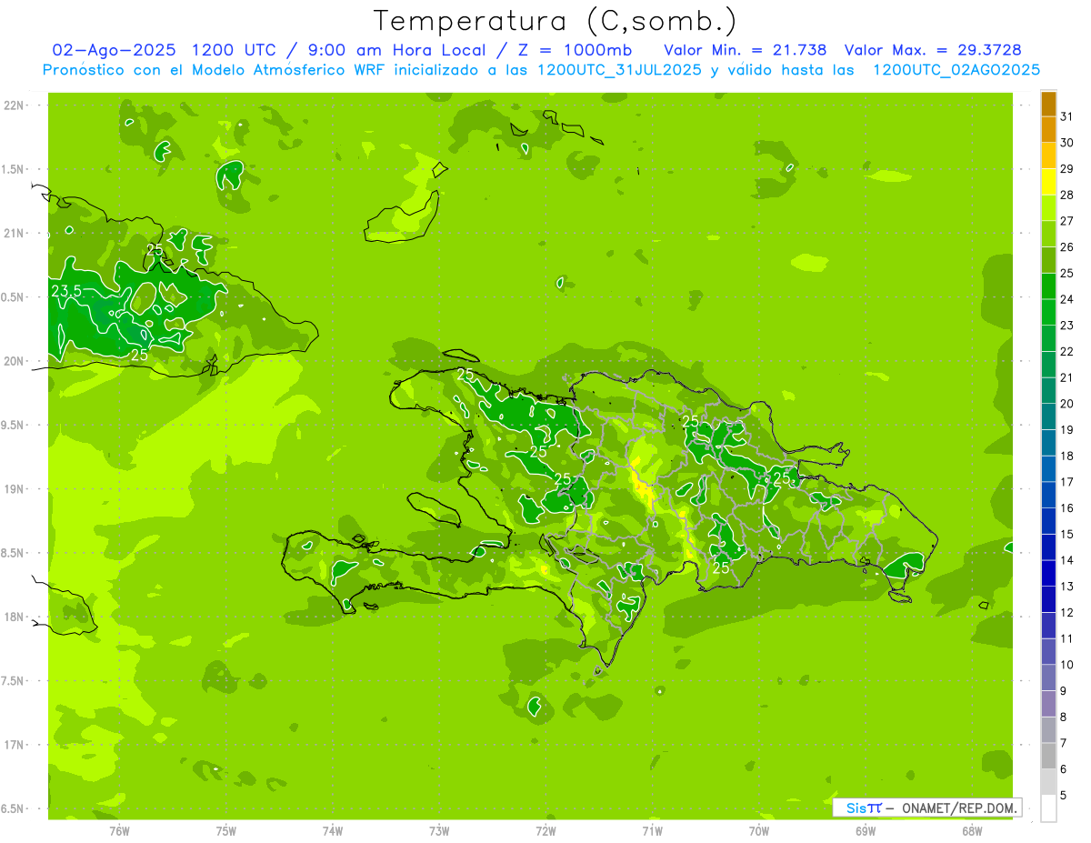
Task: Click the SisTT – ONAMET/REP.DOM. logo box
Action: point(926,808)
